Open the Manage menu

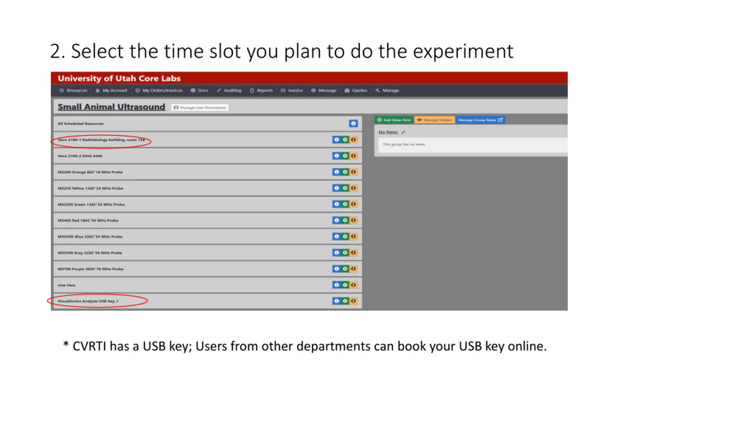(387, 90)
